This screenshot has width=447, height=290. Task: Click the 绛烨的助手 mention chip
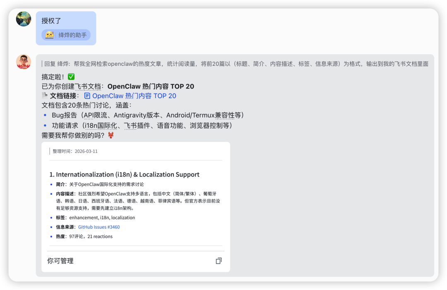click(66, 35)
